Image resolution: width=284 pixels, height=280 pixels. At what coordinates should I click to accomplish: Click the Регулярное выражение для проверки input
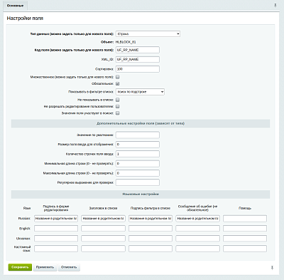click(138, 182)
